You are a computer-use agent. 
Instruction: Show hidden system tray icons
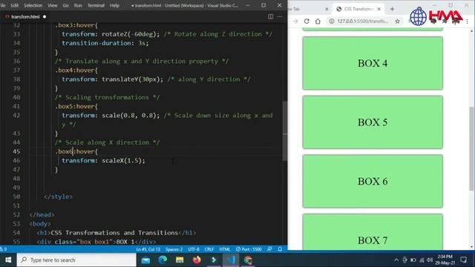(x=396, y=260)
